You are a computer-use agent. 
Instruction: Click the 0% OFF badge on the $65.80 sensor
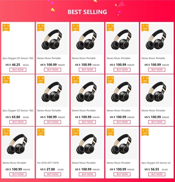click(6, 79)
